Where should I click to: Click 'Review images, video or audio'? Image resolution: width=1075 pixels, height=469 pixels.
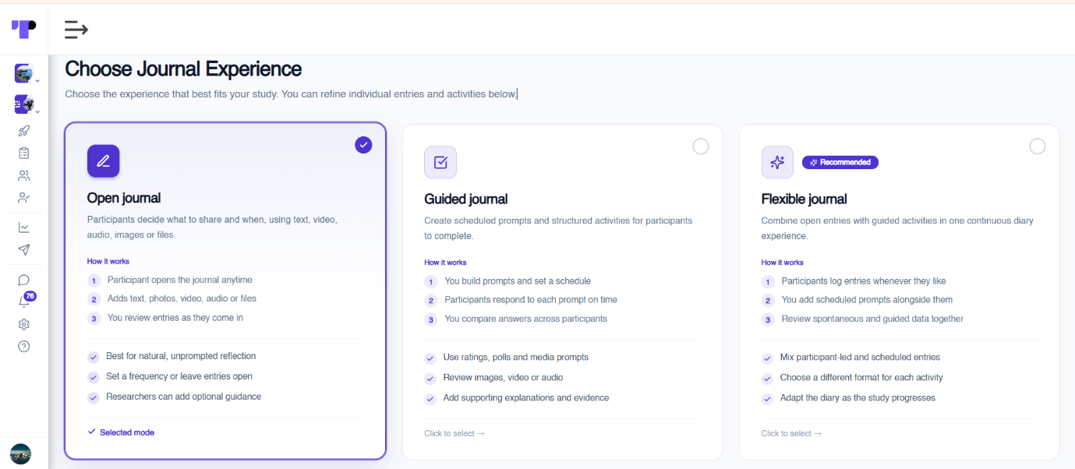coord(503,378)
